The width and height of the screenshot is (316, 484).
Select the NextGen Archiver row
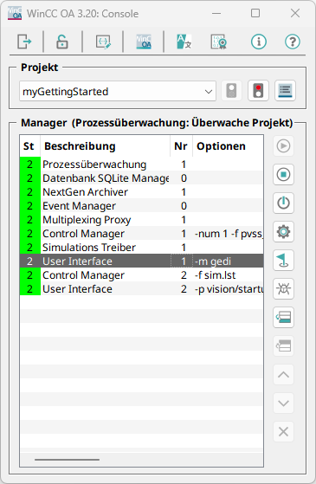[x=141, y=192]
